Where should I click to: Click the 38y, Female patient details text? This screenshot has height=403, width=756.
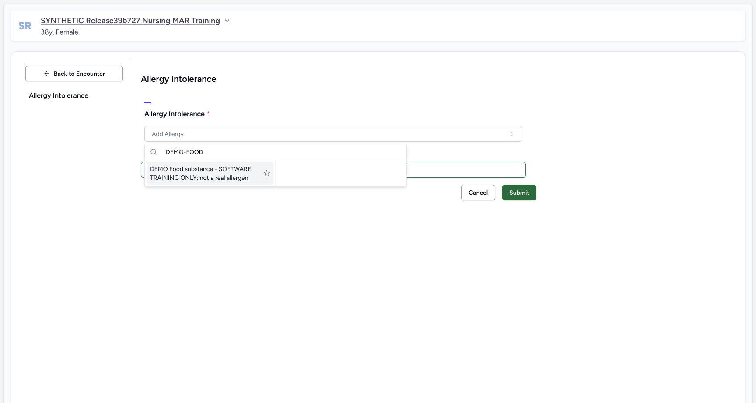pos(59,32)
